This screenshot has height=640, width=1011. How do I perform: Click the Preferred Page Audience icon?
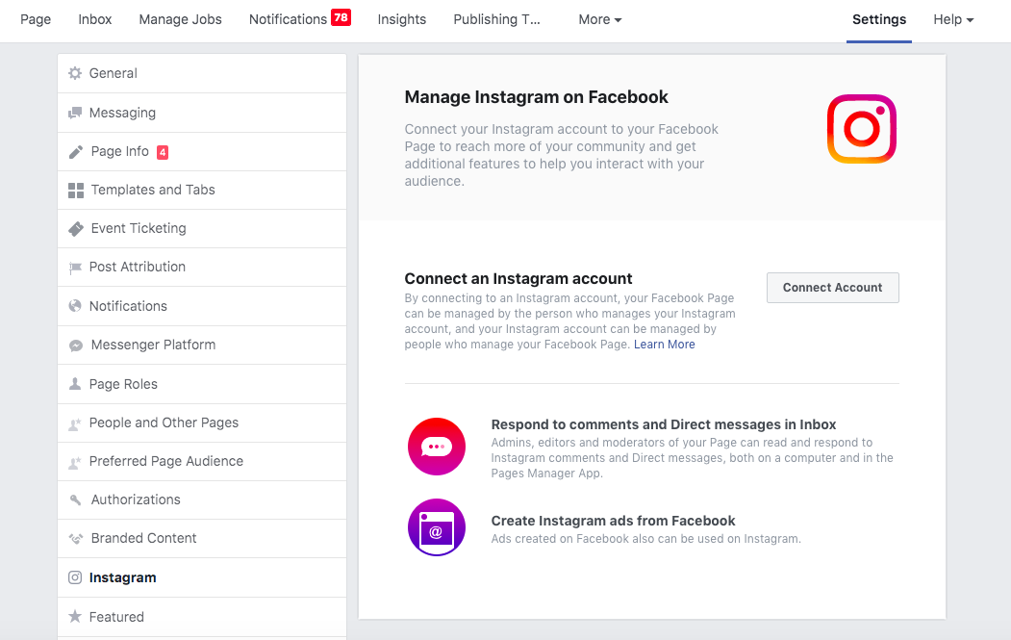click(x=75, y=463)
